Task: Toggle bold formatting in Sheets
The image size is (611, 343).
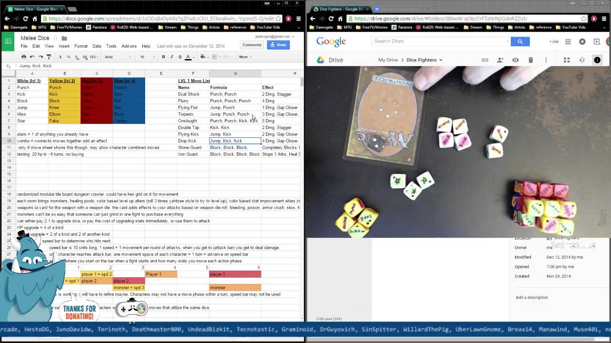Action: pos(163,57)
